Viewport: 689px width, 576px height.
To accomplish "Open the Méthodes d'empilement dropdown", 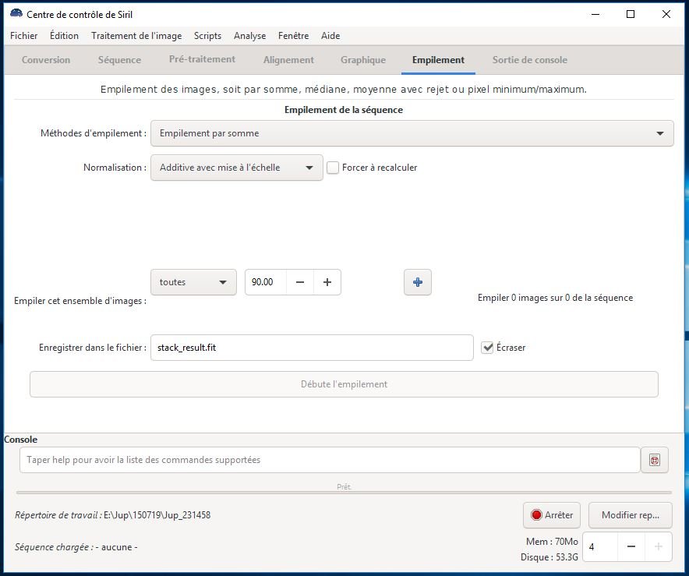I will click(x=412, y=133).
